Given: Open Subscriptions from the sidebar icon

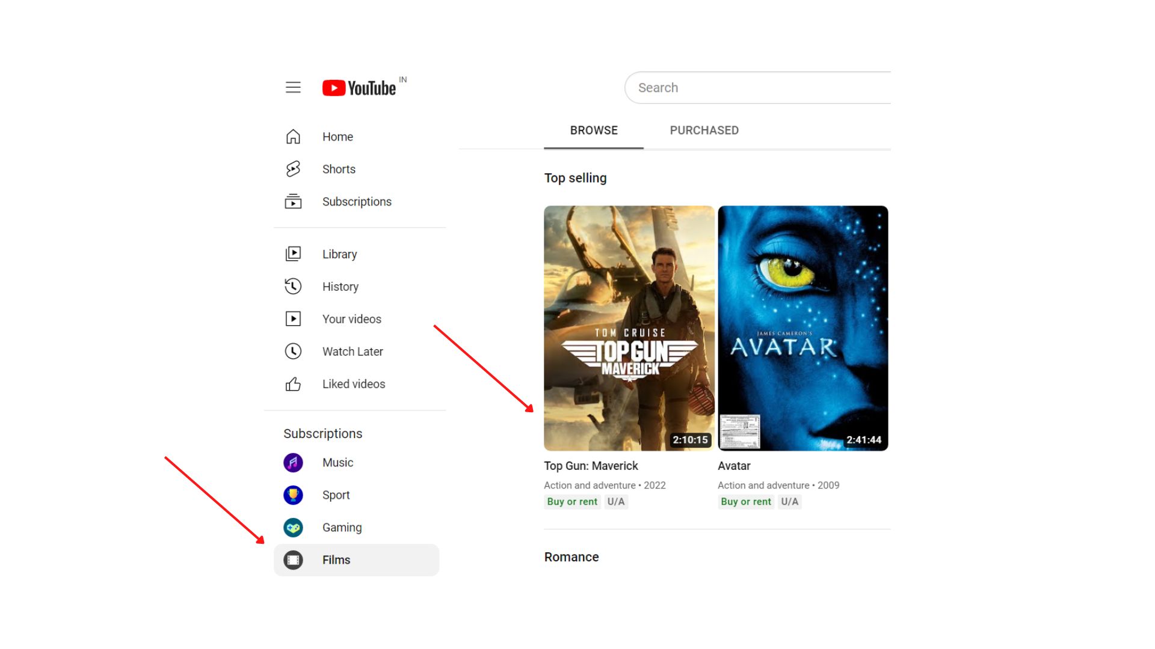Looking at the screenshot, I should point(293,201).
